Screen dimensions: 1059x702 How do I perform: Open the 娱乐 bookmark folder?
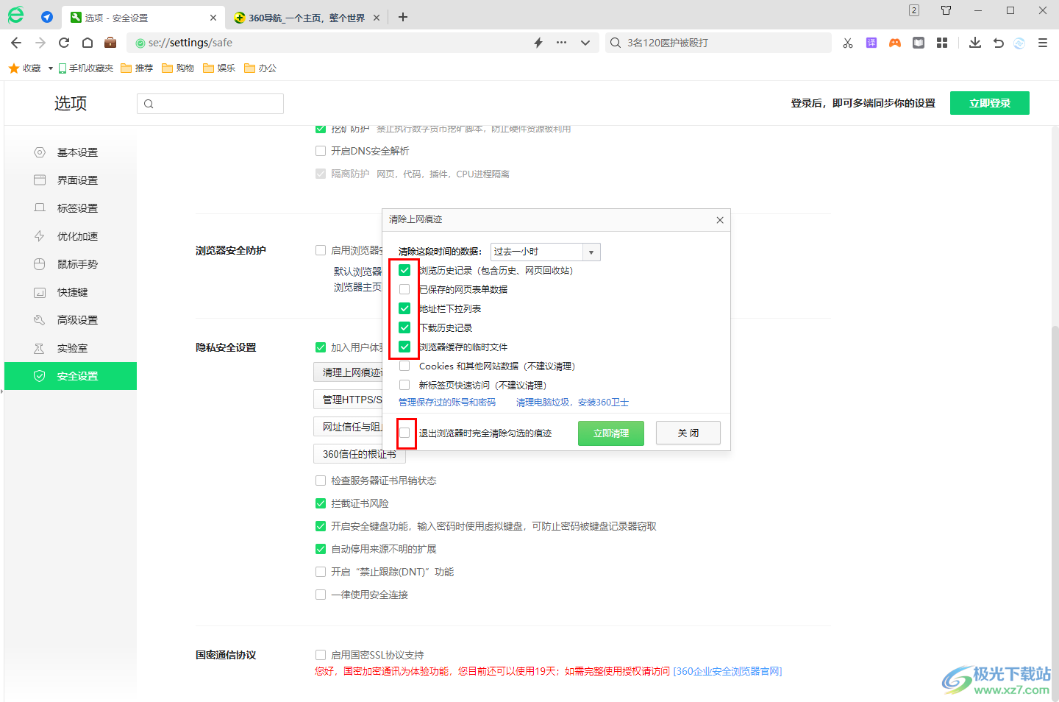[x=219, y=68]
